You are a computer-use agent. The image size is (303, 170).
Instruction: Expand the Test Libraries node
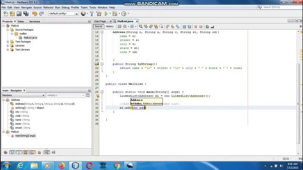8,50
